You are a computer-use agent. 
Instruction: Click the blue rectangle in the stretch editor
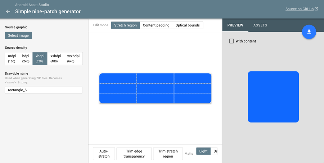(155, 88)
